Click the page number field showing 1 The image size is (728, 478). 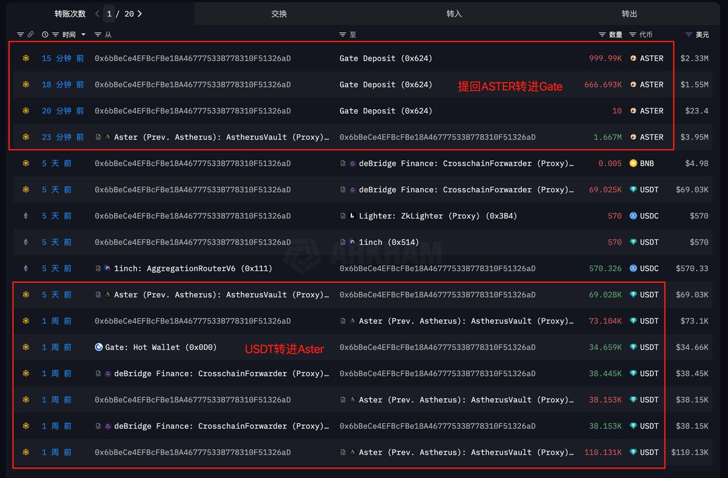click(x=109, y=13)
